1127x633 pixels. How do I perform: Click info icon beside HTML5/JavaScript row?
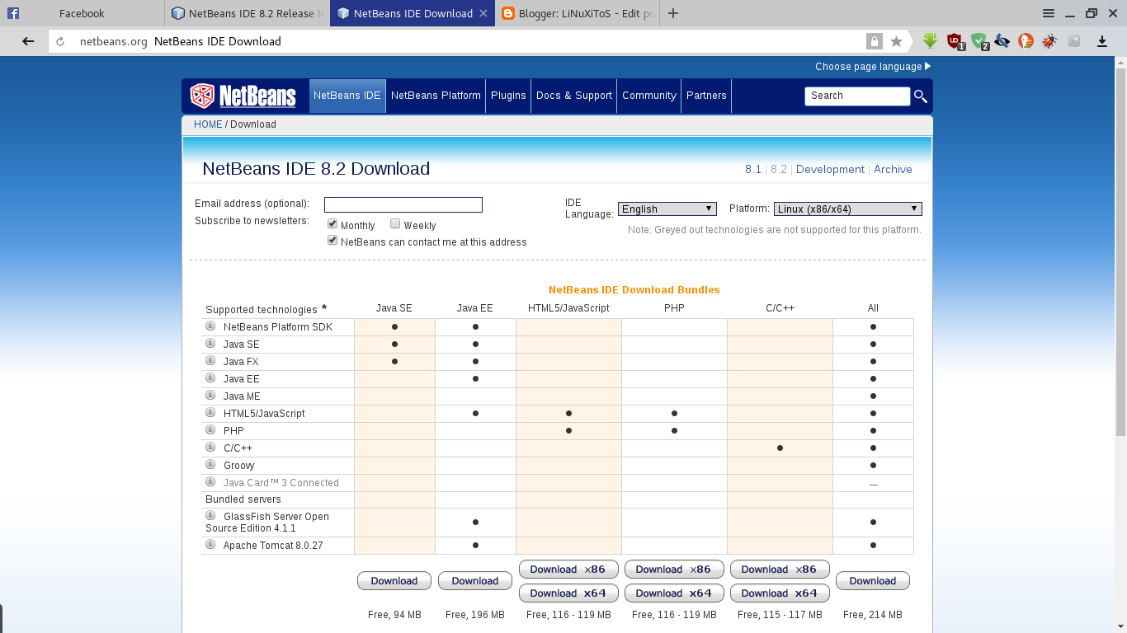pyautogui.click(x=210, y=413)
